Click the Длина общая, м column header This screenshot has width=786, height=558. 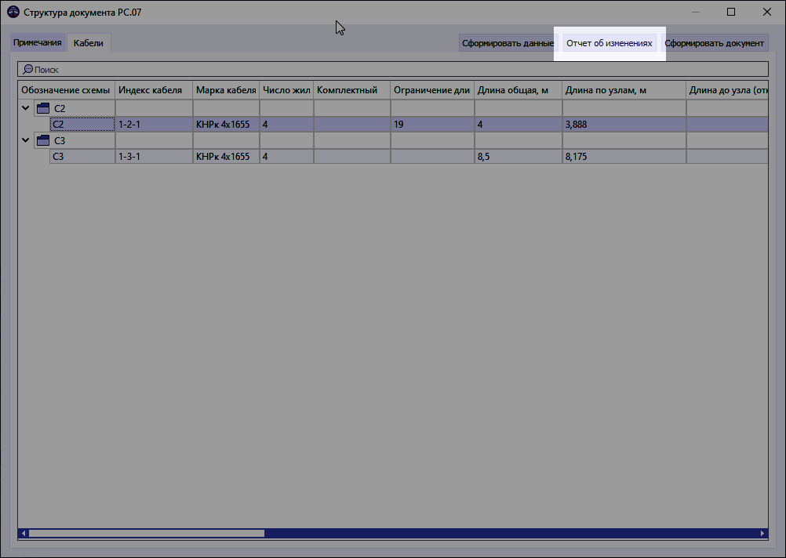[519, 89]
